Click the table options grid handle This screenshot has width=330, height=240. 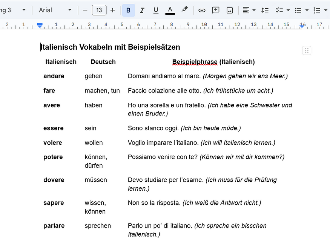(x=307, y=50)
